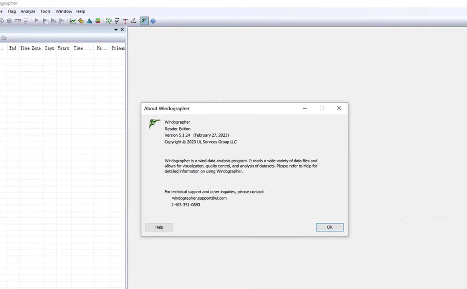Click the End column header

13,48
